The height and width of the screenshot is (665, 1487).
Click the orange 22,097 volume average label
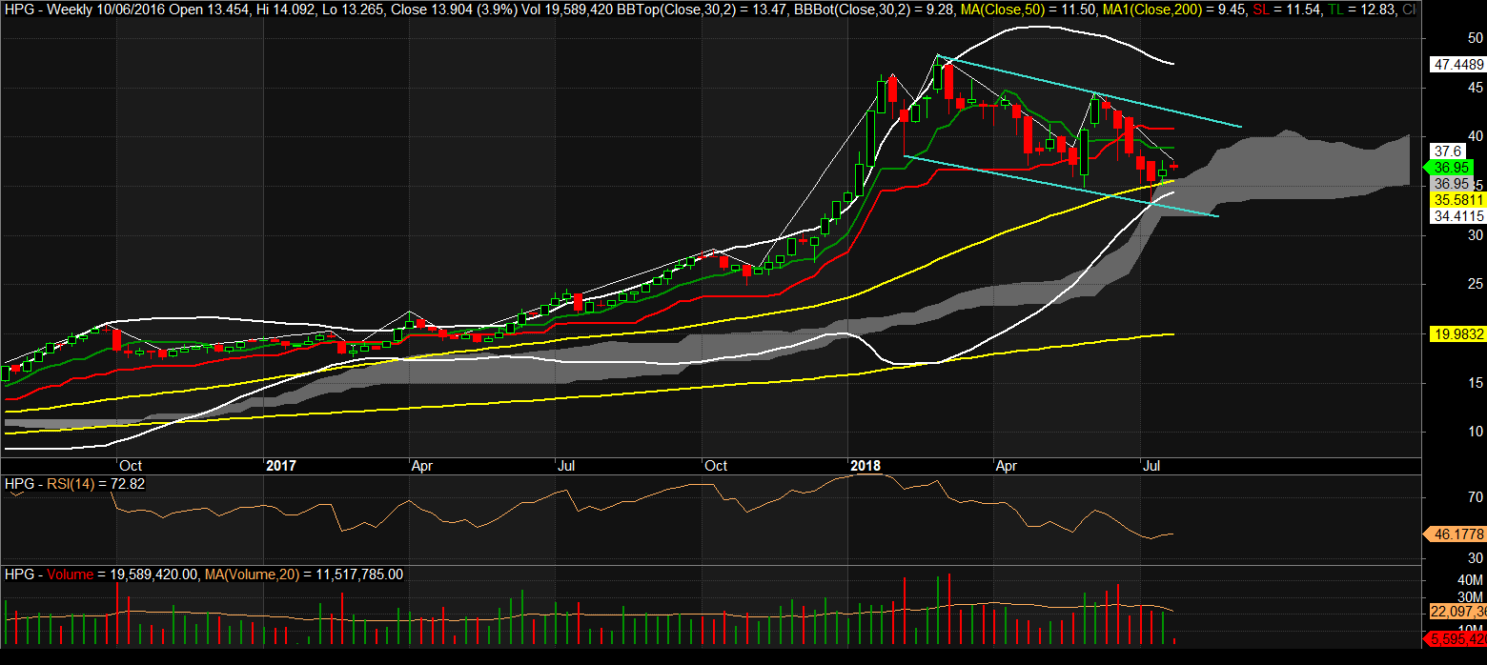coord(1457,611)
